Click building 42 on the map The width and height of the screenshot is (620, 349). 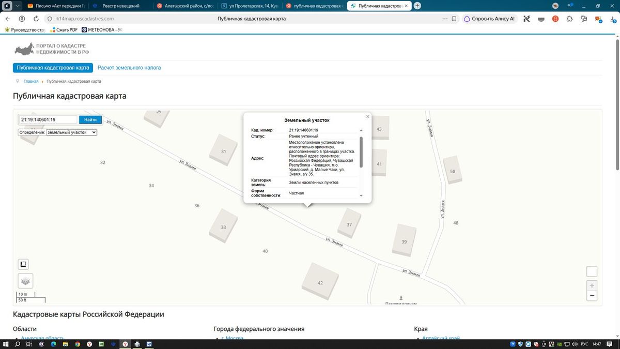click(x=321, y=282)
